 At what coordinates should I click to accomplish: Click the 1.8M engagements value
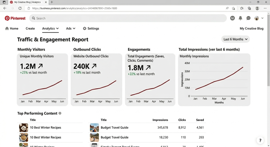pos(136,68)
